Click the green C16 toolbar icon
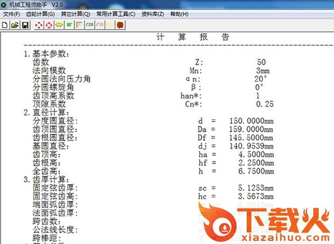 [x=89, y=25]
